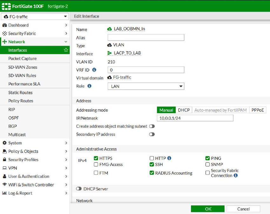This screenshot has height=214, width=270.
Task: Click the HTTP info icon
Action: coord(169,158)
